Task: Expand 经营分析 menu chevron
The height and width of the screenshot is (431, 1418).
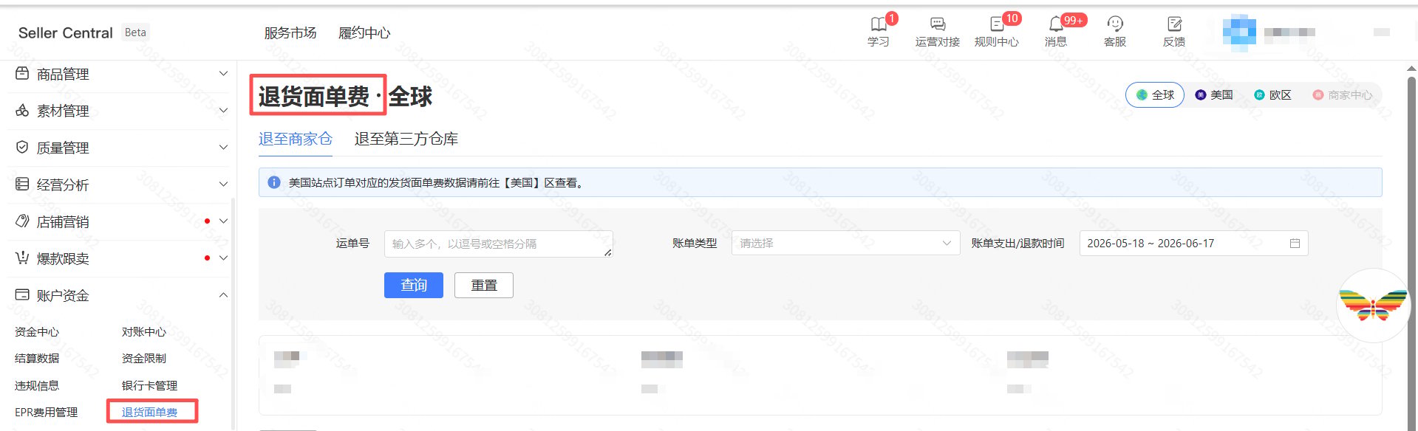Action: pyautogui.click(x=223, y=185)
